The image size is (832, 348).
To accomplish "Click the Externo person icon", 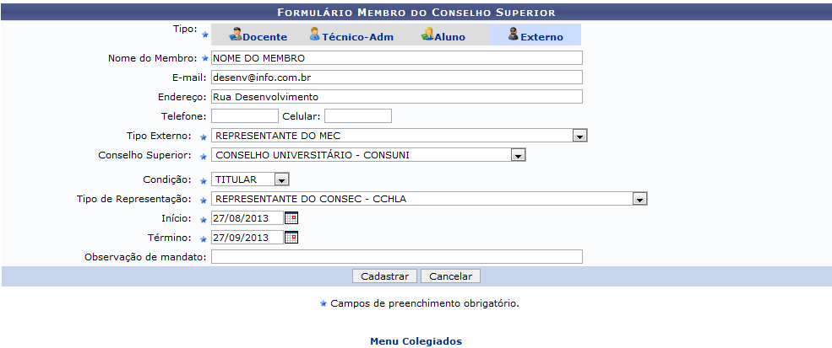I will tap(513, 35).
